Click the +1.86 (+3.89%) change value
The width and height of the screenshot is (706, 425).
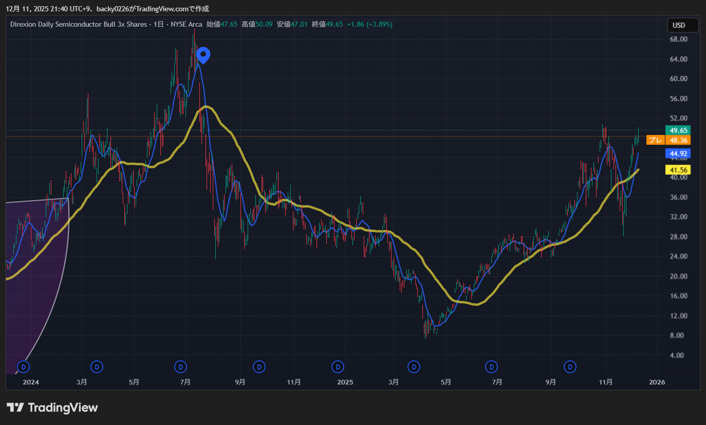click(369, 24)
